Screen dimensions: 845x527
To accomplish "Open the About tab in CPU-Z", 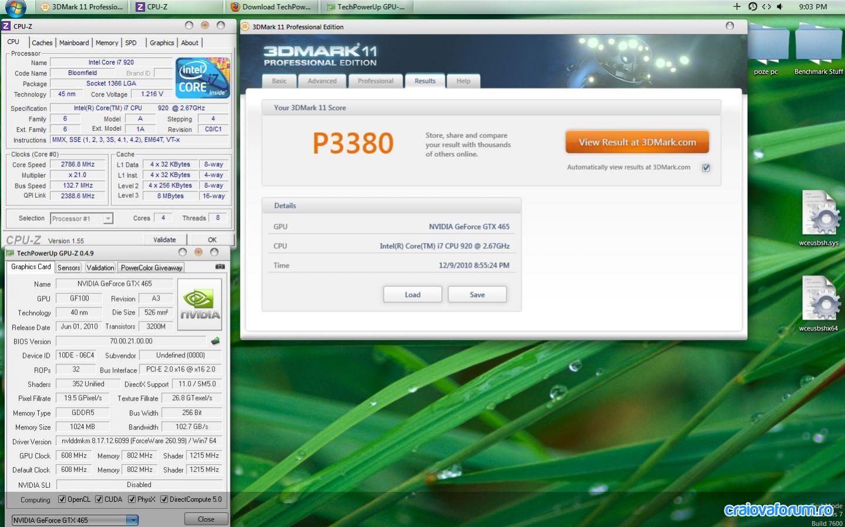I will tap(189, 43).
